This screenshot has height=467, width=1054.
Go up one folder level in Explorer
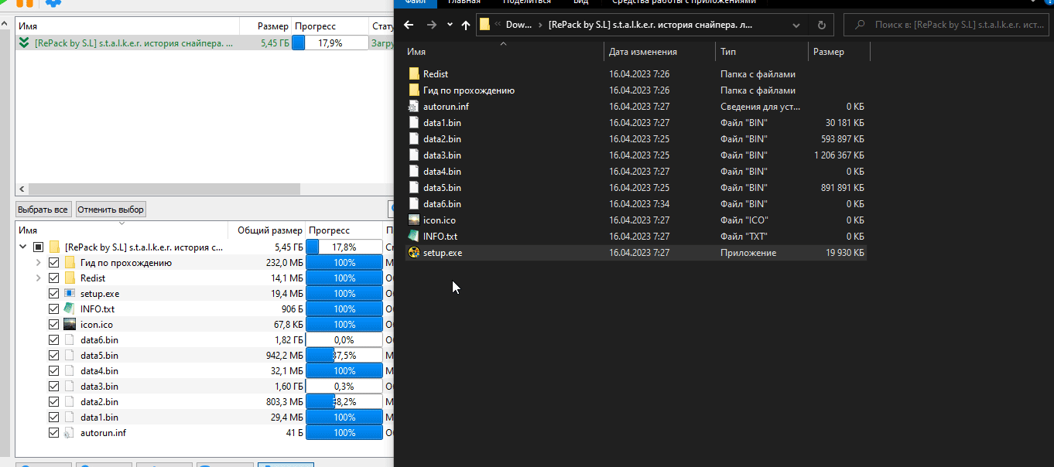(x=465, y=25)
